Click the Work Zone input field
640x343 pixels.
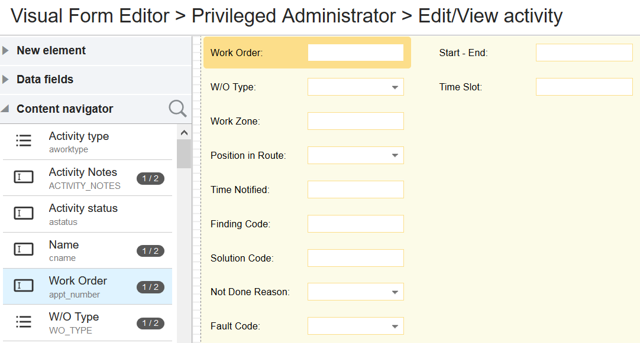(355, 122)
